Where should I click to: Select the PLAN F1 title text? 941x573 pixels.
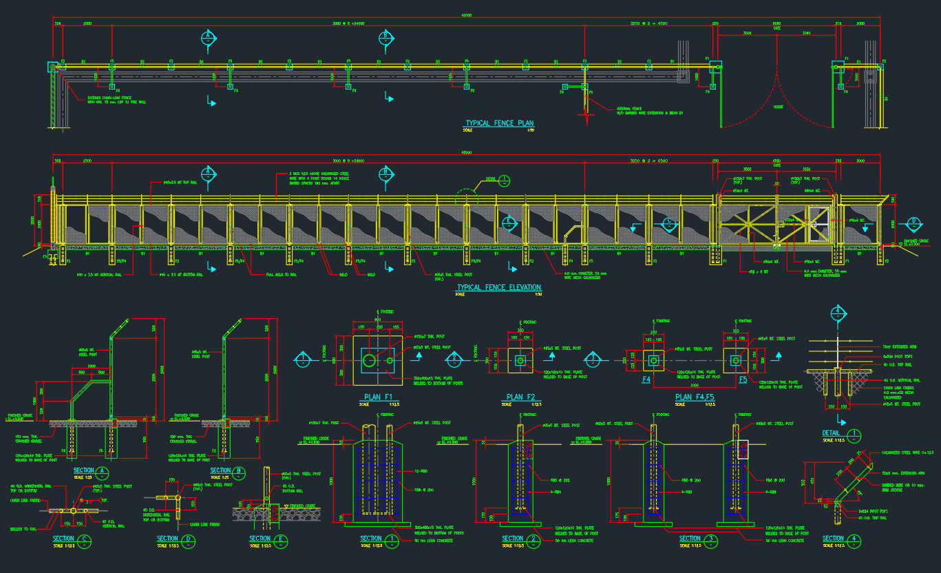[x=379, y=397]
